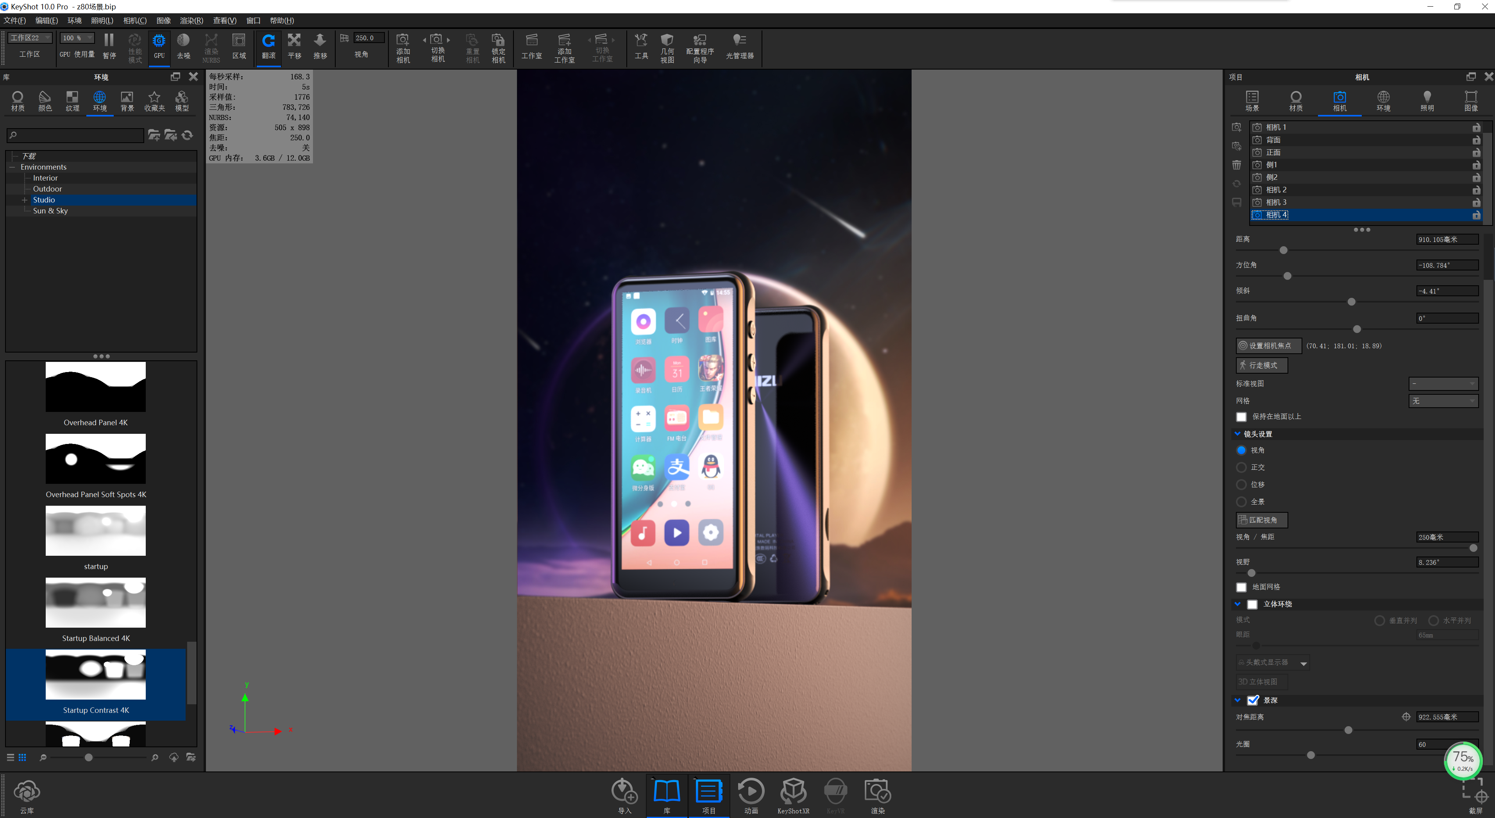Screen dimensions: 1495x818
Task: Open the 标准视图 standard view dropdown
Action: pyautogui.click(x=1443, y=383)
